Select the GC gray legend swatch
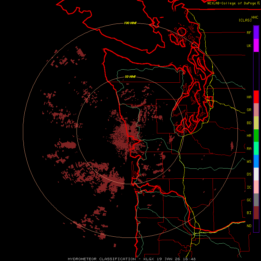Screen dimensions: 261x261 pos(256,200)
